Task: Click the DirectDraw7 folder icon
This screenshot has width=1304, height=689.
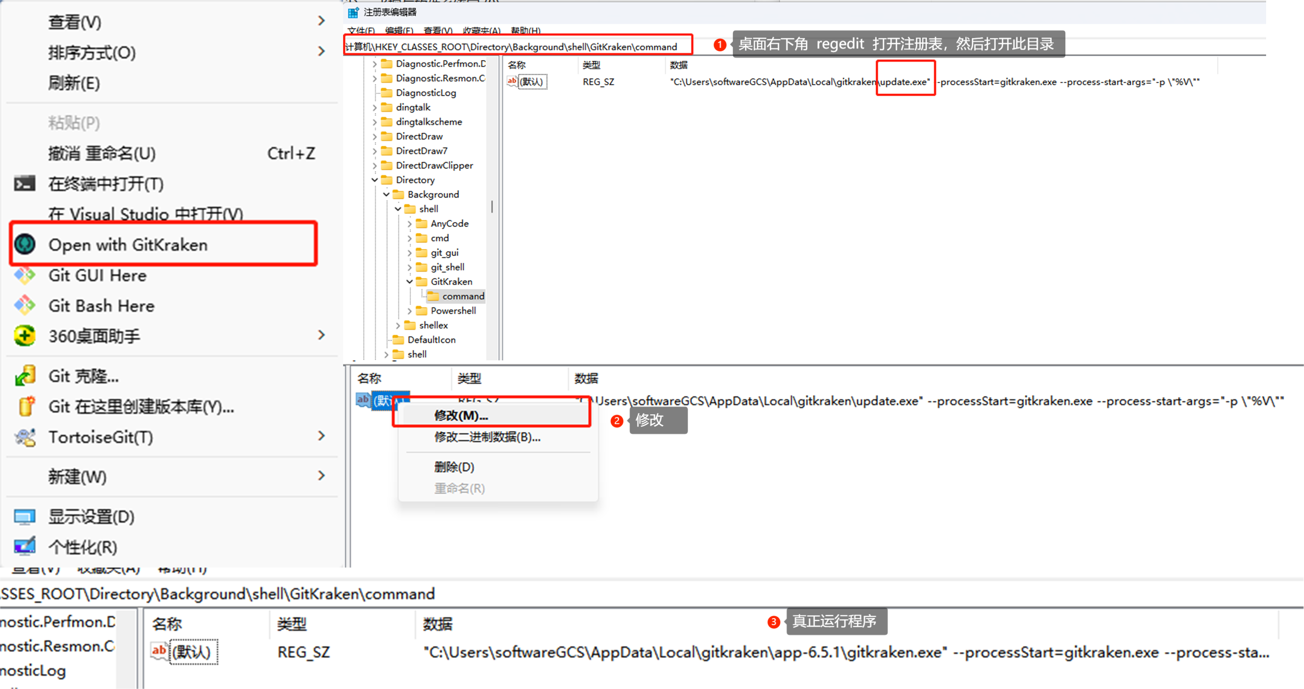Action: 387,151
